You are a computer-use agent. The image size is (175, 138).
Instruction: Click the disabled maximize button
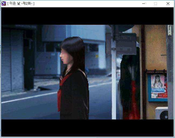156,3
